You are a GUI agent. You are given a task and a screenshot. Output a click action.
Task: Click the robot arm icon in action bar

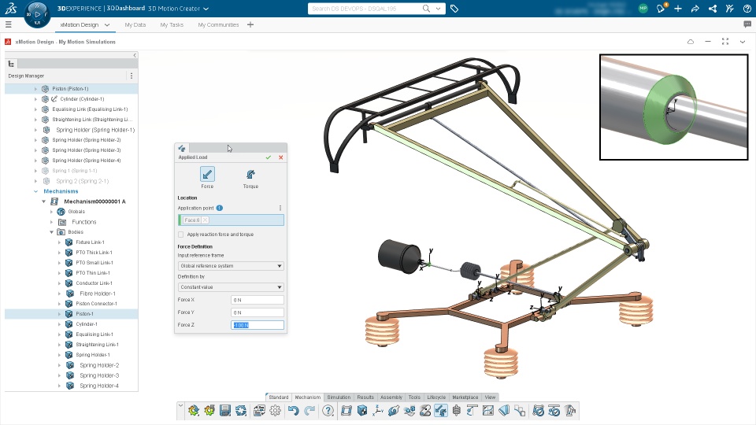point(570,411)
